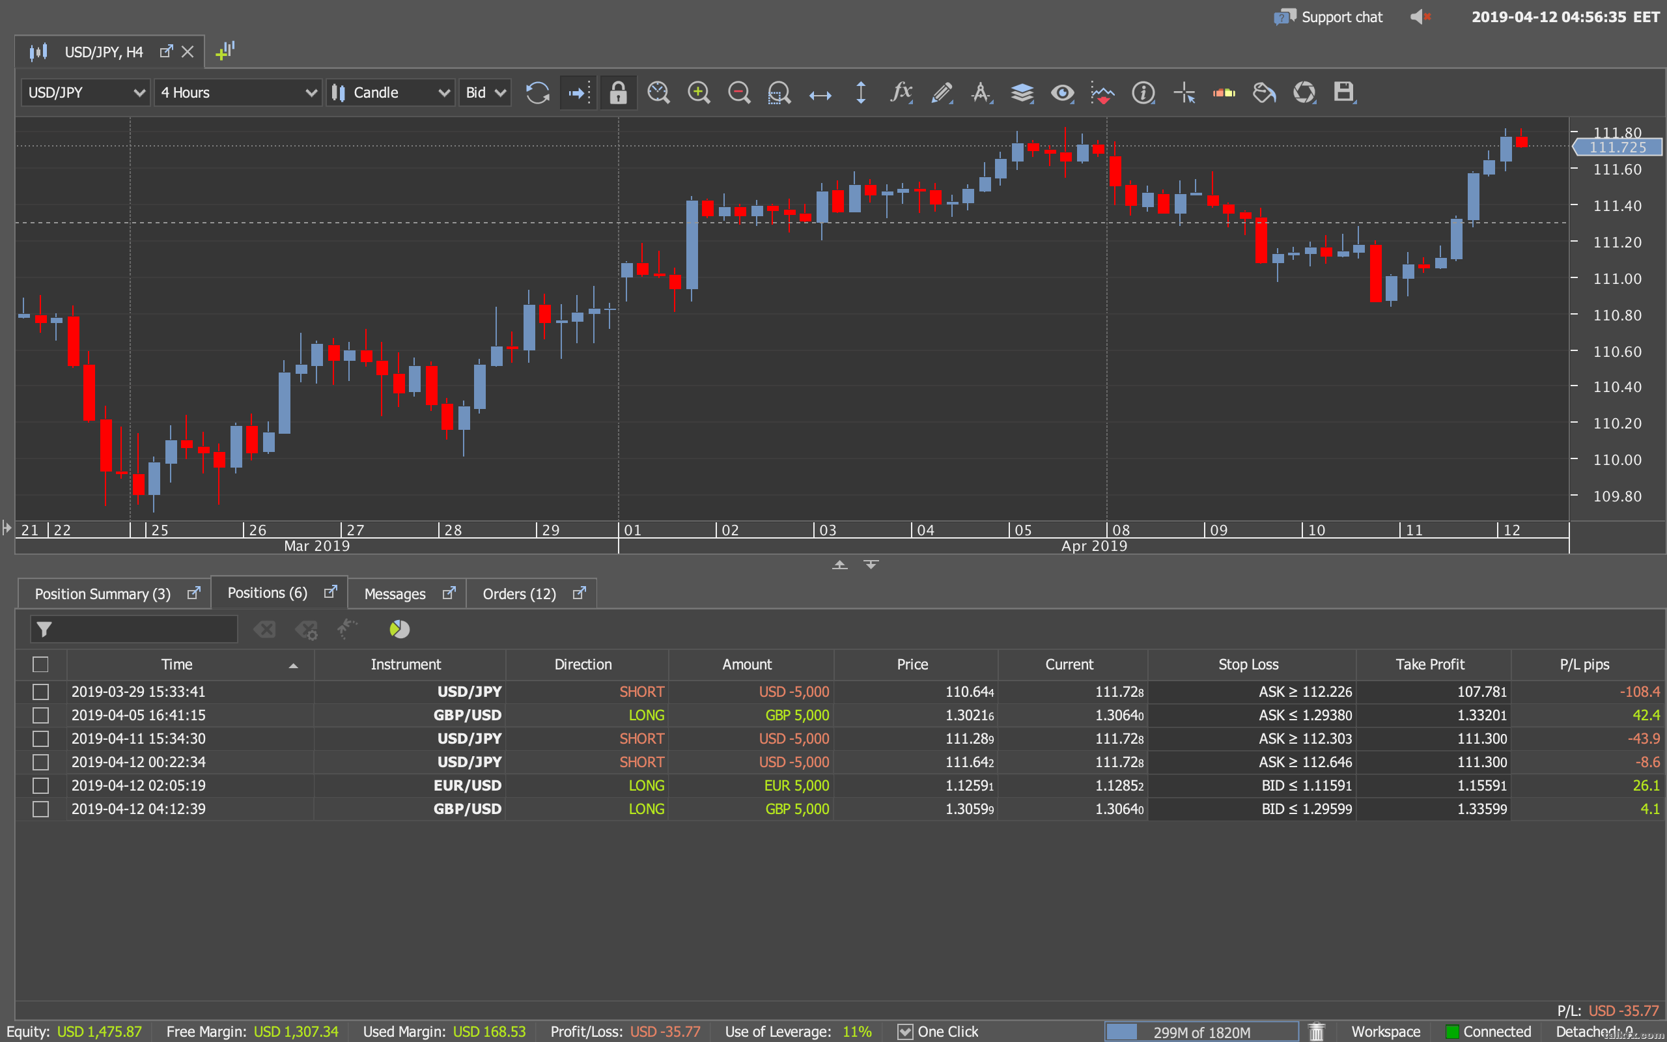
Task: Collapse the bottom panel with down arrow
Action: (871, 565)
